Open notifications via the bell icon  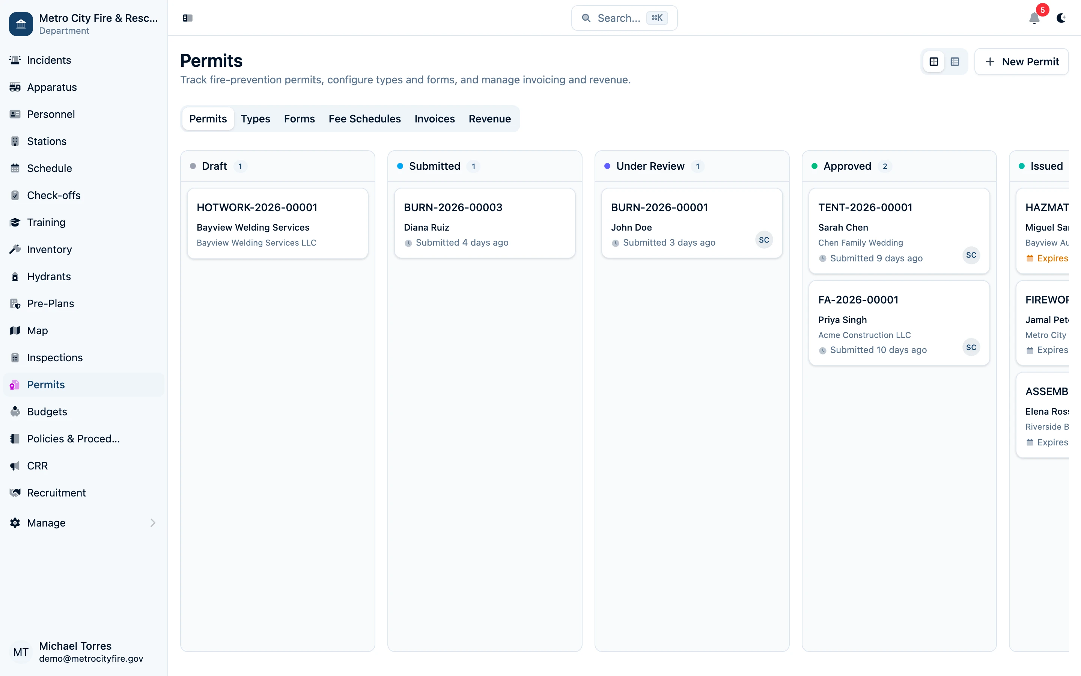click(1034, 19)
